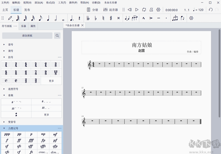221x154 pixels.
Task: Toggle the sharp accidental
Action: [111, 18]
